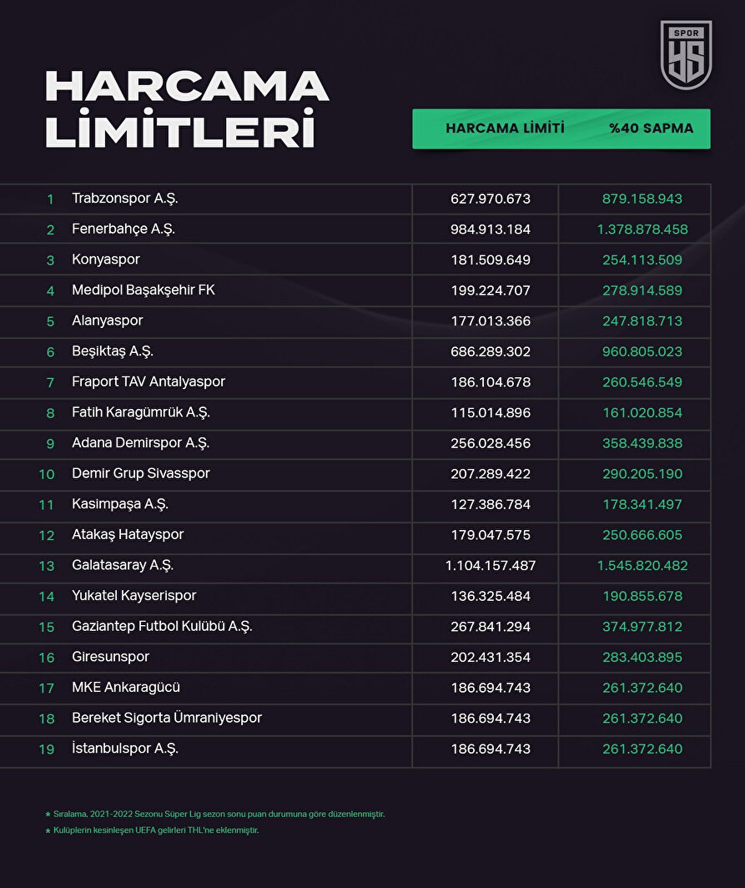The height and width of the screenshot is (888, 745).
Task: Click rank number 19 beside İstanbulspor
Action: click(47, 749)
